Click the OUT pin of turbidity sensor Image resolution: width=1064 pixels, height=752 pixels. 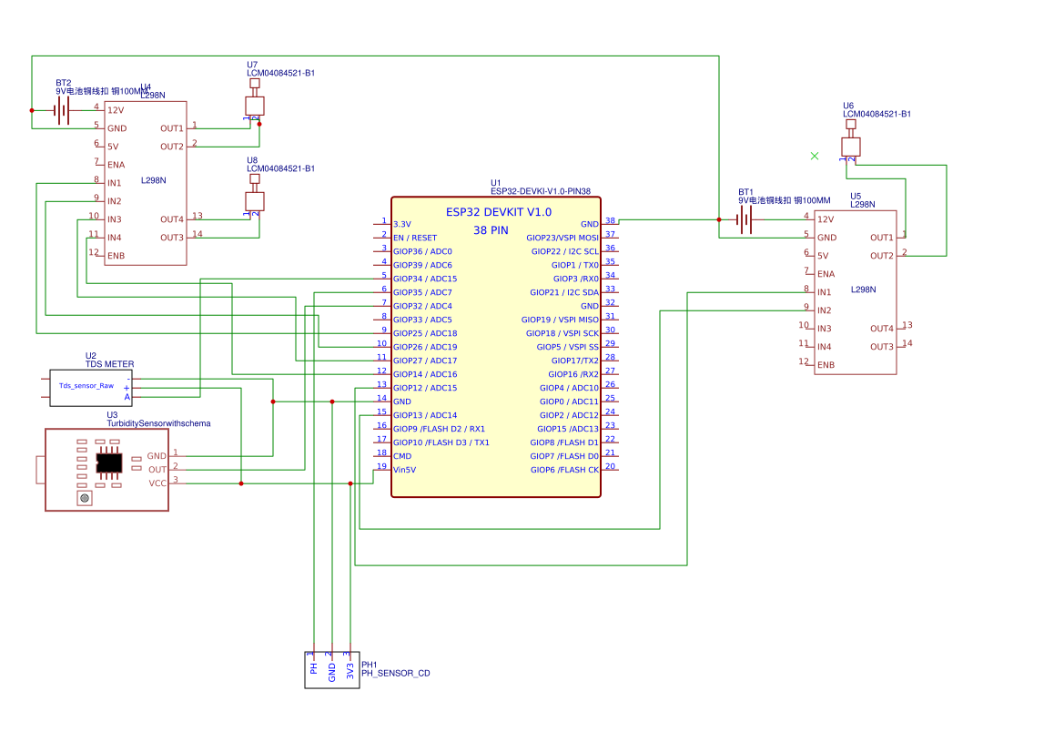[x=158, y=470]
